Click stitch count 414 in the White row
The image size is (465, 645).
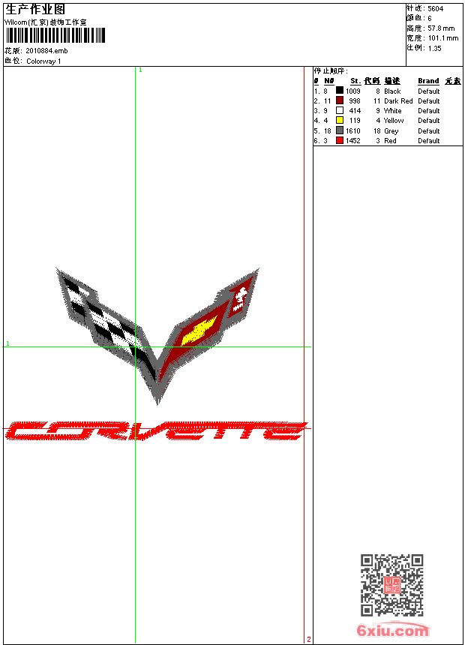(355, 111)
